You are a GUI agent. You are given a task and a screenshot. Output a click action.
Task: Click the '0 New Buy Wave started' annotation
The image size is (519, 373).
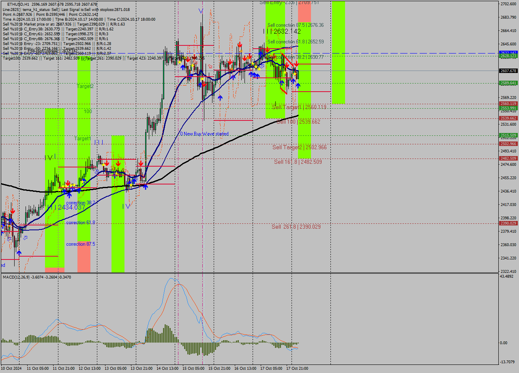pyautogui.click(x=204, y=134)
